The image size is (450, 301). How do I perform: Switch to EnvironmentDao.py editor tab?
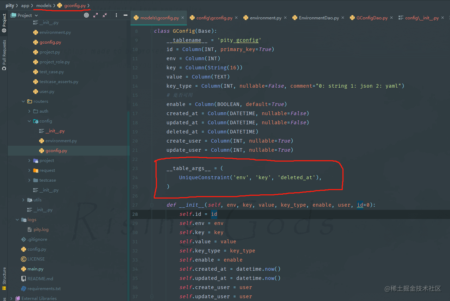tap(319, 18)
